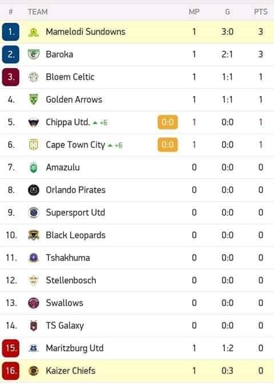The image size is (274, 385).
Task: Tap Cape Town City live 0:0 badge
Action: tap(168, 145)
